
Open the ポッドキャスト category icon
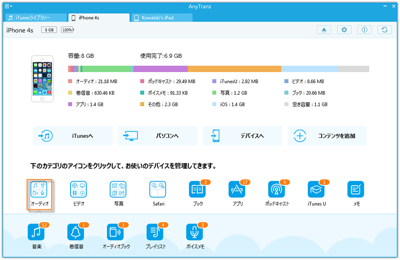pyautogui.click(x=276, y=189)
